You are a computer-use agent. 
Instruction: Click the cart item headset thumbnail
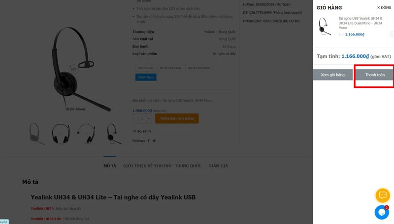coord(325,27)
